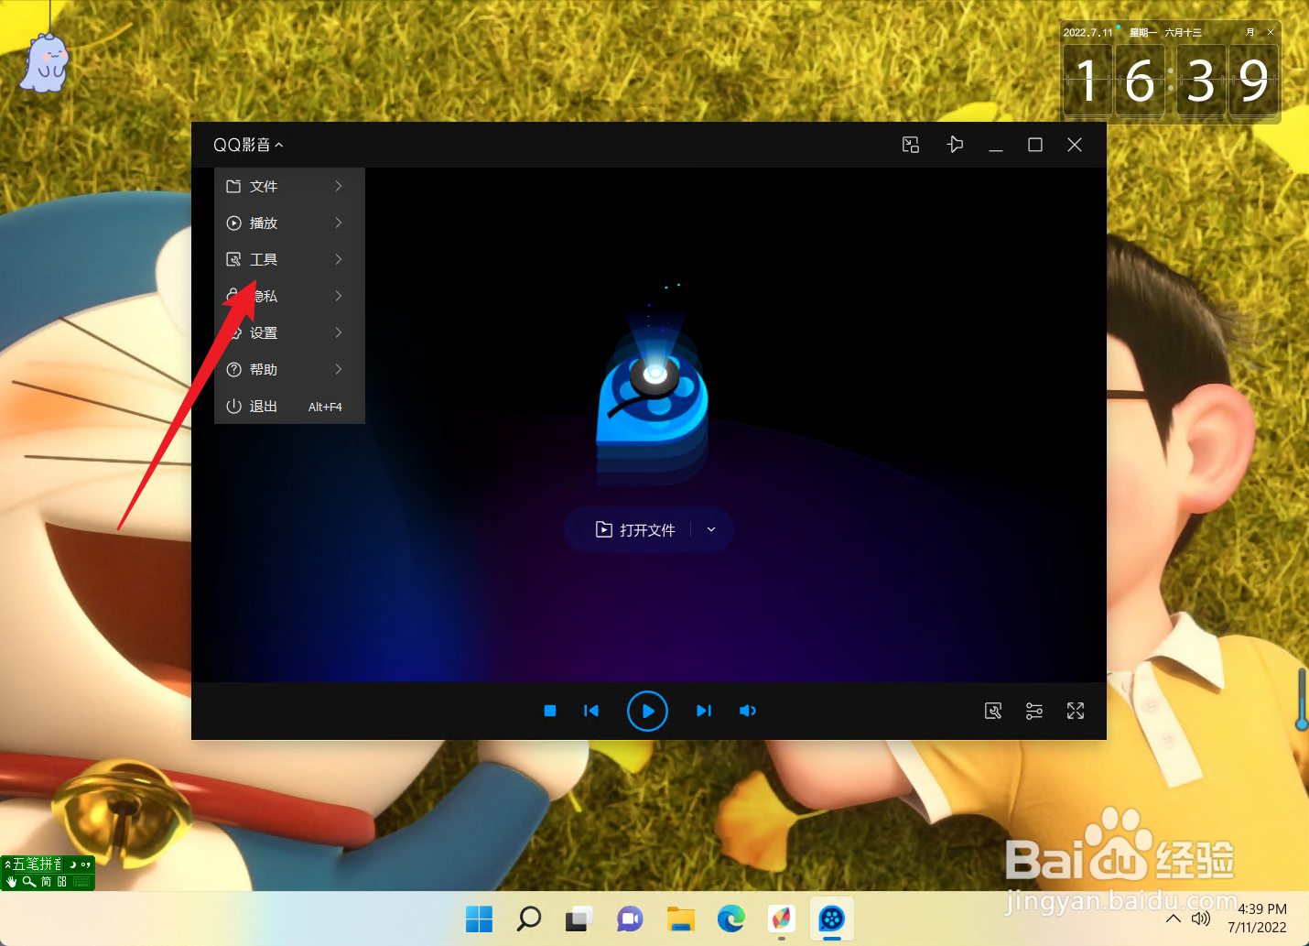Open the 隐私 submenu

point(289,296)
